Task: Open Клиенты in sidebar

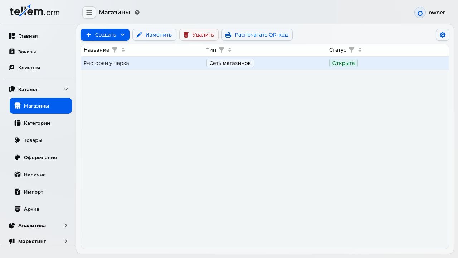Action: (38, 67)
